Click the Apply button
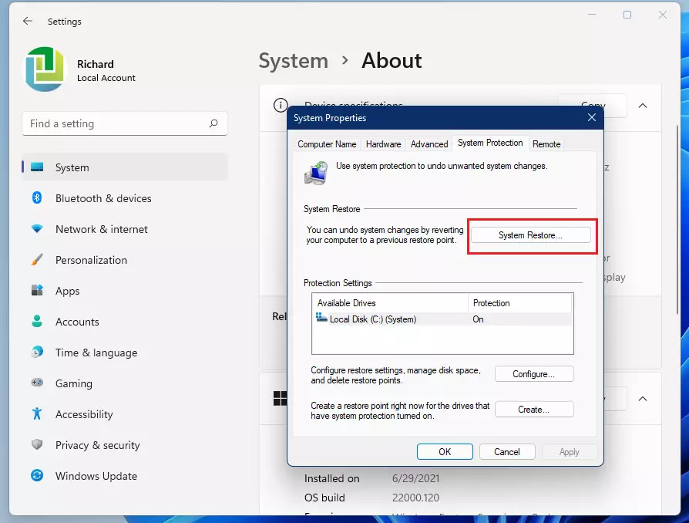Screen dimensions: 689x523 tap(569, 452)
